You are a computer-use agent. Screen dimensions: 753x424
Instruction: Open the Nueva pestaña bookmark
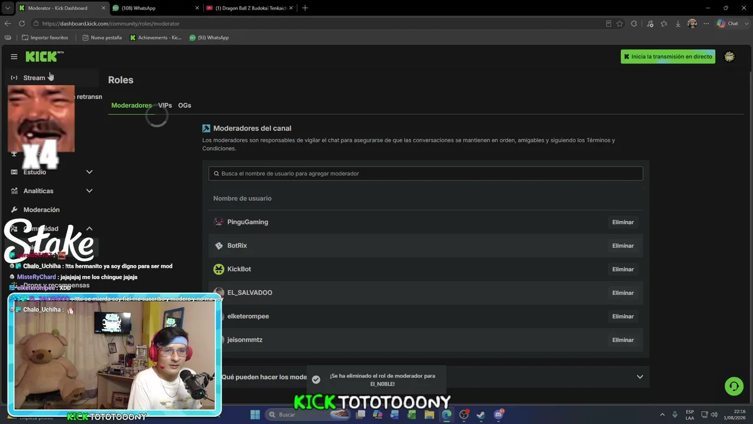102,38
